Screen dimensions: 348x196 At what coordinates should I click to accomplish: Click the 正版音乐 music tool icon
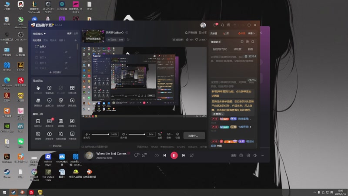pos(72,121)
